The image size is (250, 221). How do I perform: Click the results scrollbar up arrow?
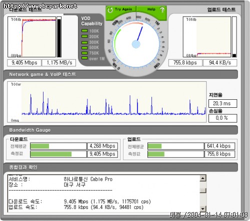[203, 179]
